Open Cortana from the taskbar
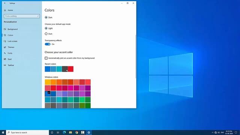240x135 pixels. [x=52, y=132]
